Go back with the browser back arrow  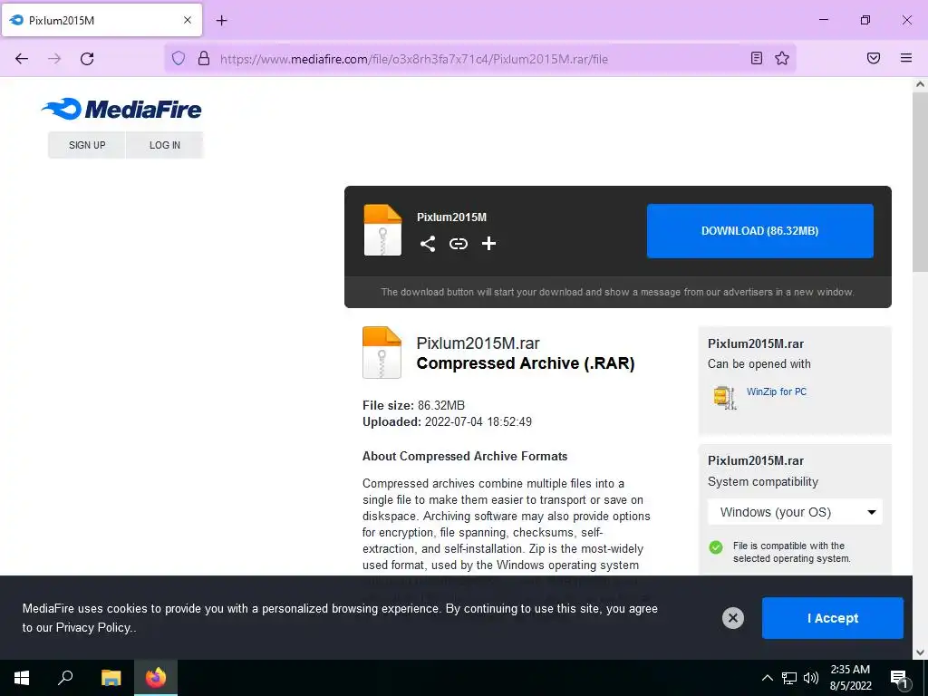coord(22,59)
